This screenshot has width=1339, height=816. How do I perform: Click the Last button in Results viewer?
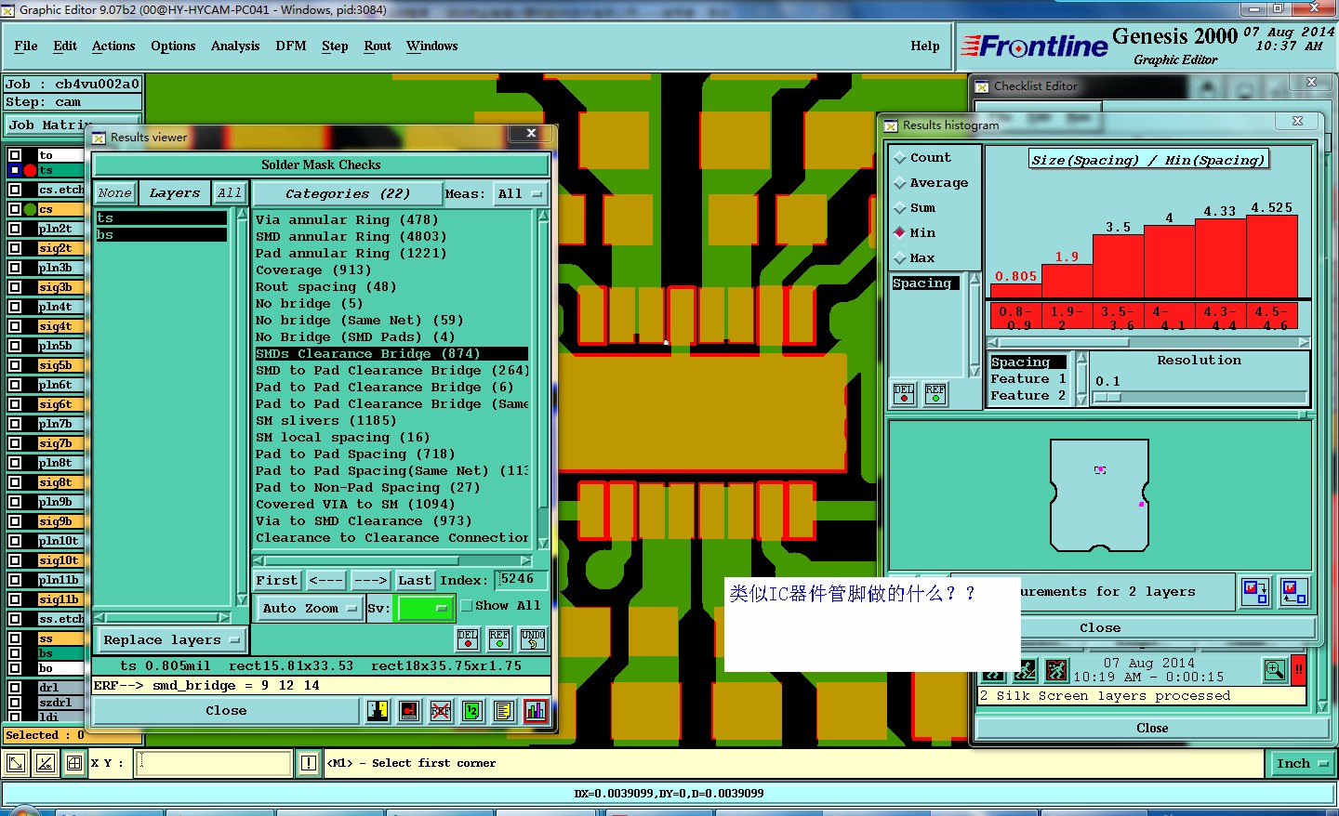coord(415,581)
